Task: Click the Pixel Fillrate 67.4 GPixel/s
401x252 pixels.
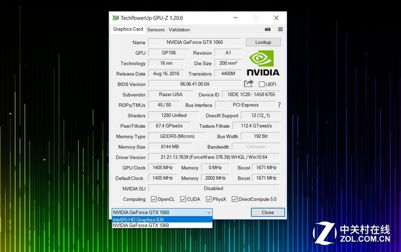Action: (x=169, y=126)
